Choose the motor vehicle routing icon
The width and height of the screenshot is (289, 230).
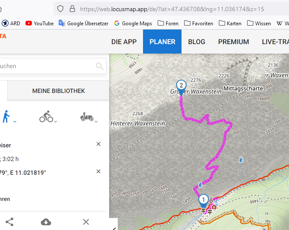(x=86, y=116)
